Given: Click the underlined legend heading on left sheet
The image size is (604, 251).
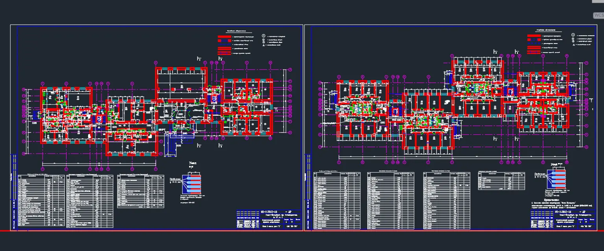Looking at the screenshot, I should point(236,31).
